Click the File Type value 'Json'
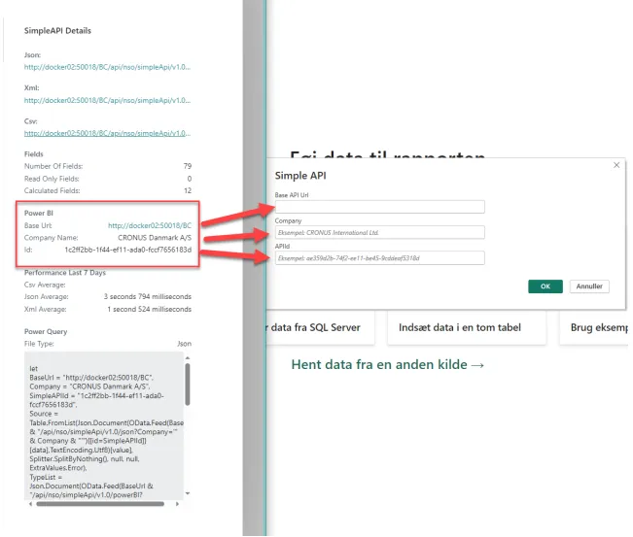 (184, 344)
